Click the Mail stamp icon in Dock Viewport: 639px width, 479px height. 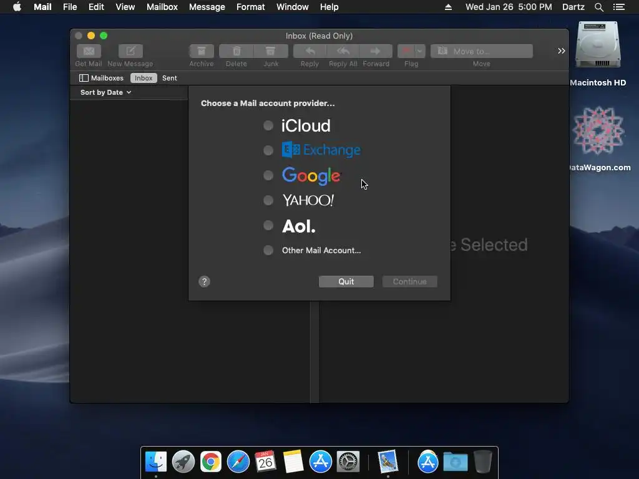[x=388, y=462]
